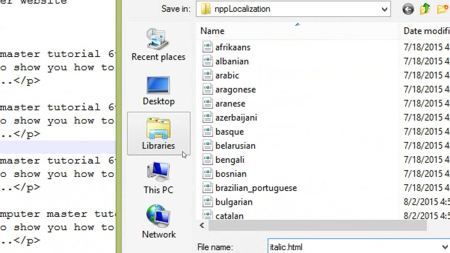Select Desktop in the places bar
The width and height of the screenshot is (450, 253).
click(159, 90)
